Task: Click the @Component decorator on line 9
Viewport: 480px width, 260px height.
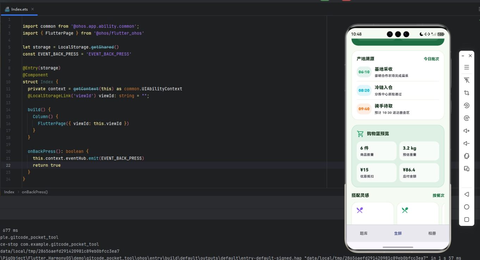Action: point(35,75)
